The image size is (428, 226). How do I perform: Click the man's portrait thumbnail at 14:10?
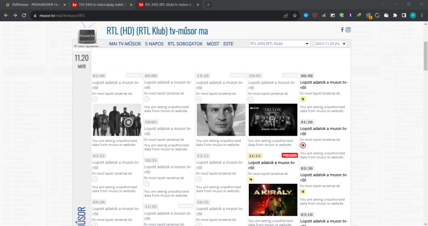tap(221, 120)
